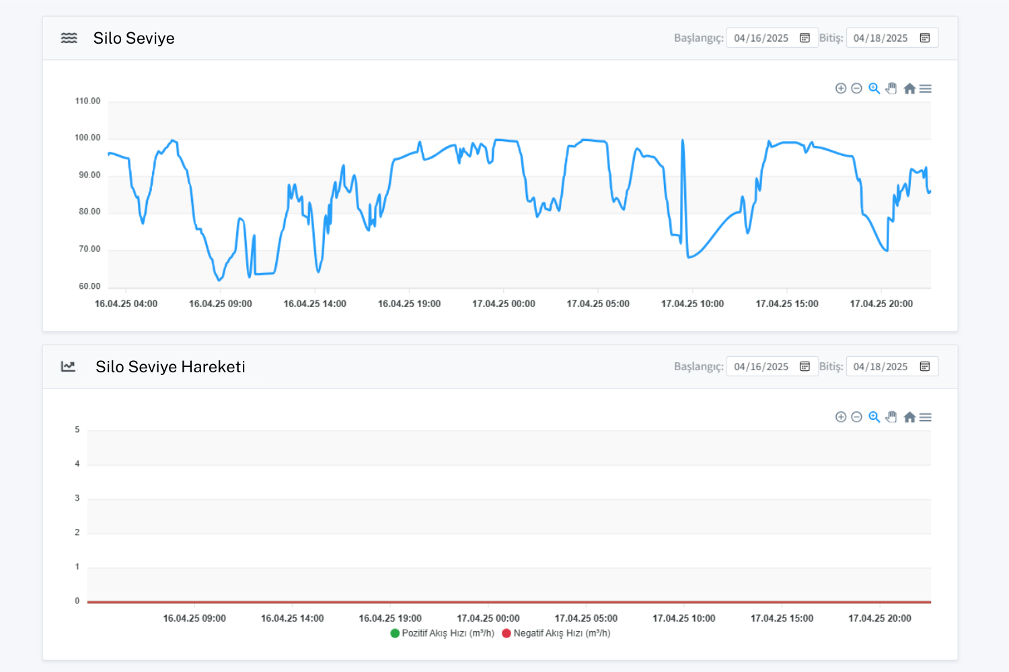Activate selection zoom tool in Silo Seviye chart
The width and height of the screenshot is (1009, 672).
pyautogui.click(x=874, y=89)
